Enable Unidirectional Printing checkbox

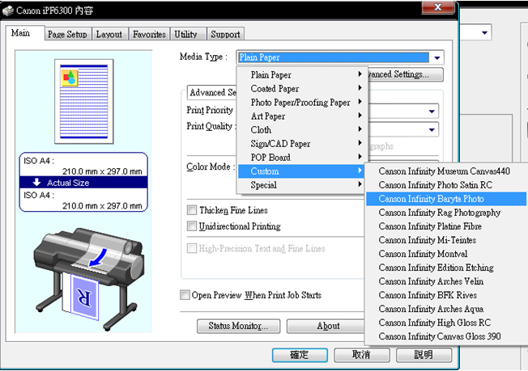tap(192, 226)
